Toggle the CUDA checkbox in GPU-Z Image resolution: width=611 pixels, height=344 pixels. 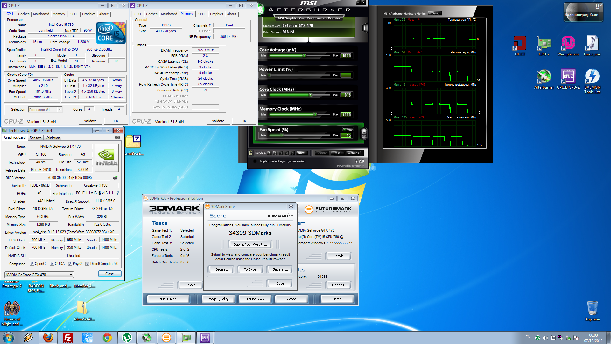(x=52, y=264)
